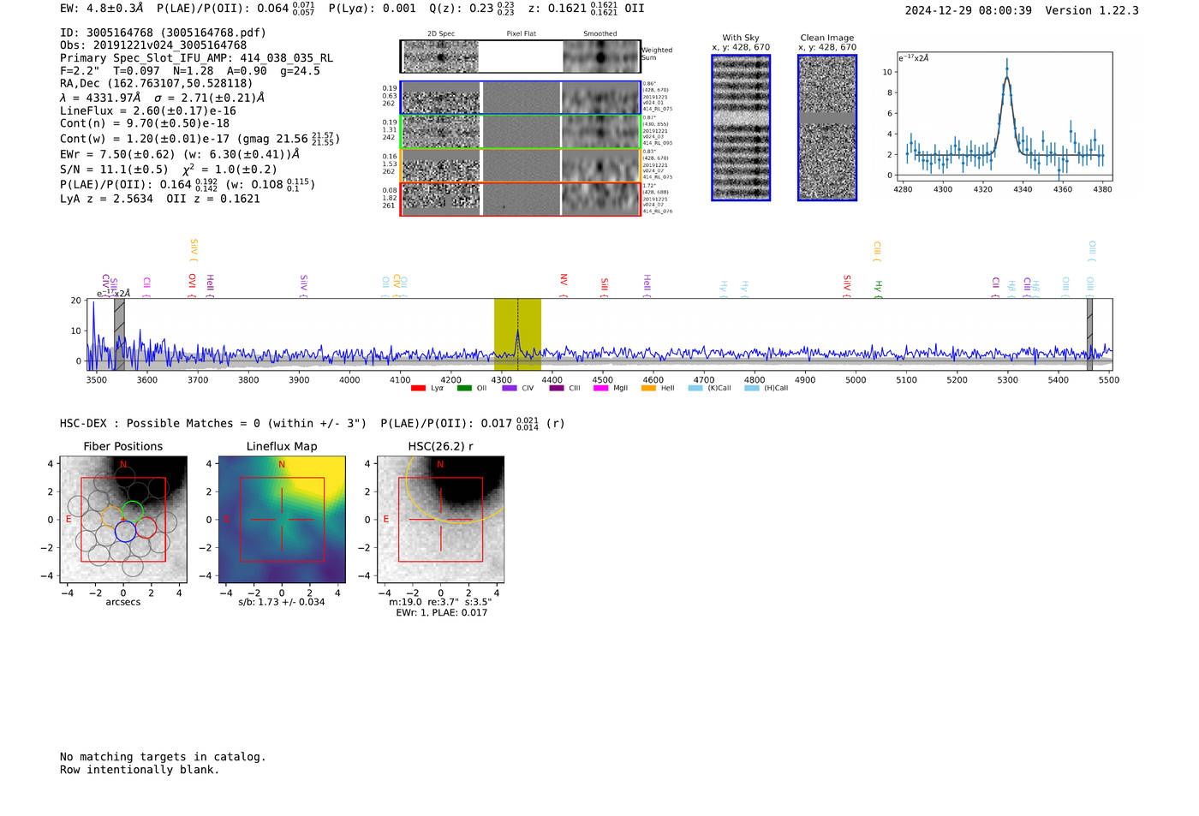Click the Version 1.22.3 label
This screenshot has width=1199, height=816.
click(1092, 10)
